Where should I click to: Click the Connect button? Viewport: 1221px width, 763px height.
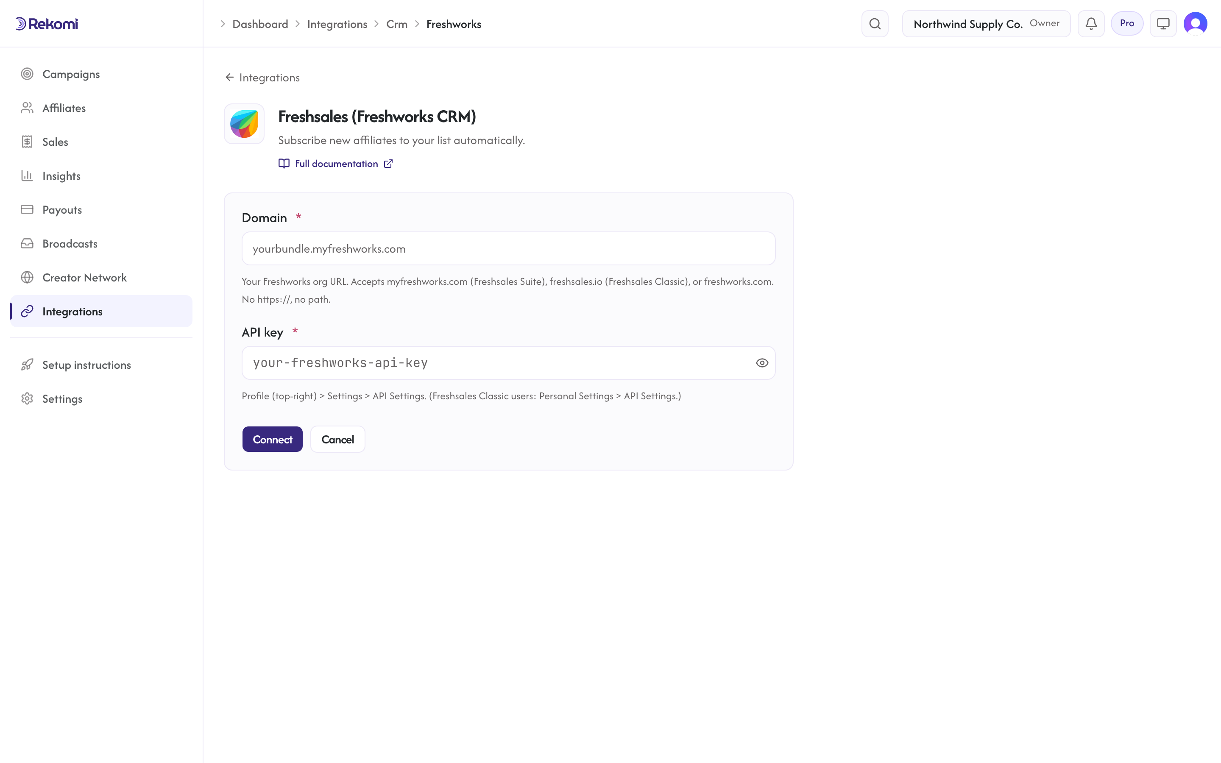pos(273,439)
